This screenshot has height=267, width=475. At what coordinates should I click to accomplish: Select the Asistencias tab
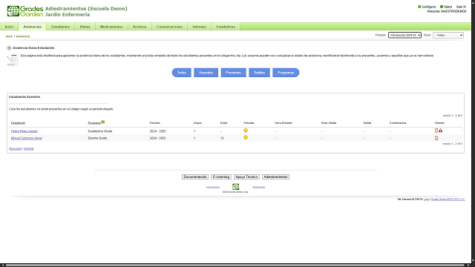(x=32, y=27)
